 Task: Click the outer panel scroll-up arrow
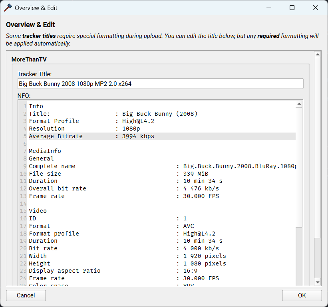318,55
